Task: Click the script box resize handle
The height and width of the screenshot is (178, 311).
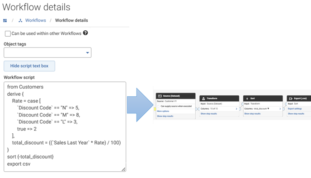Action: pos(123,169)
